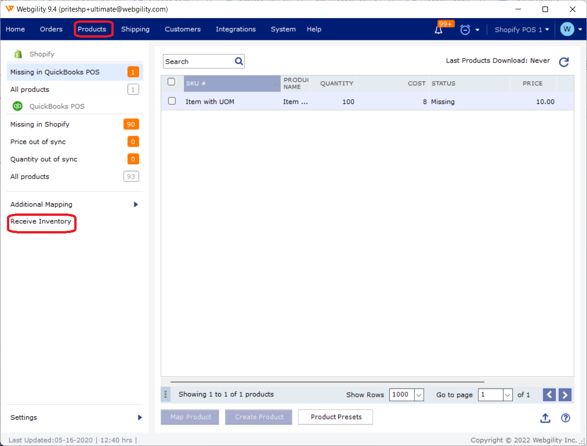Click the 10.00 price cell
The width and height of the screenshot is (587, 446).
pyautogui.click(x=545, y=102)
